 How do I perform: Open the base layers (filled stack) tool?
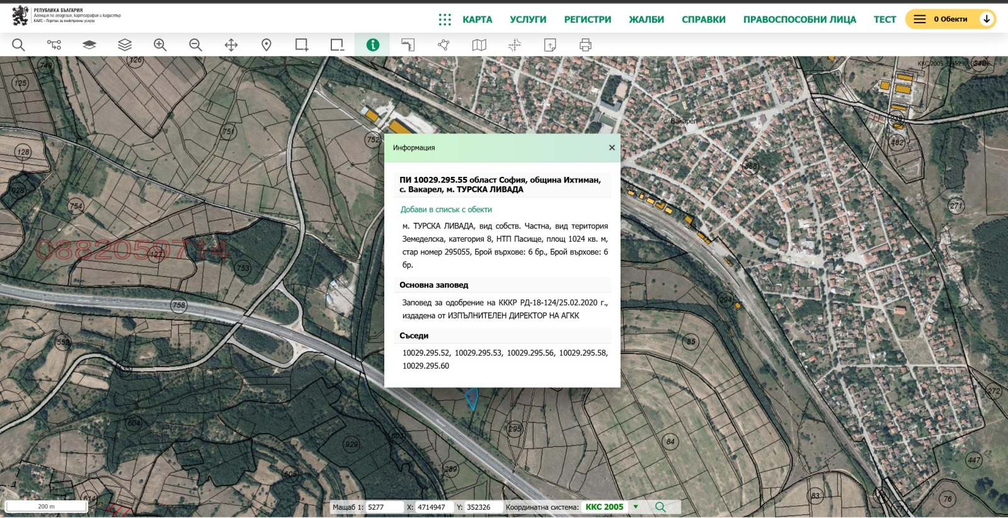point(89,45)
